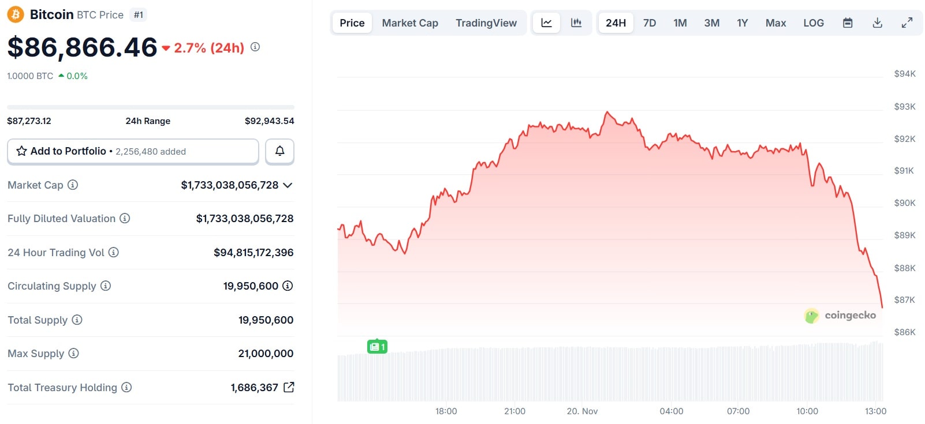This screenshot has height=424, width=925.
Task: Select the line chart icon
Action: (546, 22)
